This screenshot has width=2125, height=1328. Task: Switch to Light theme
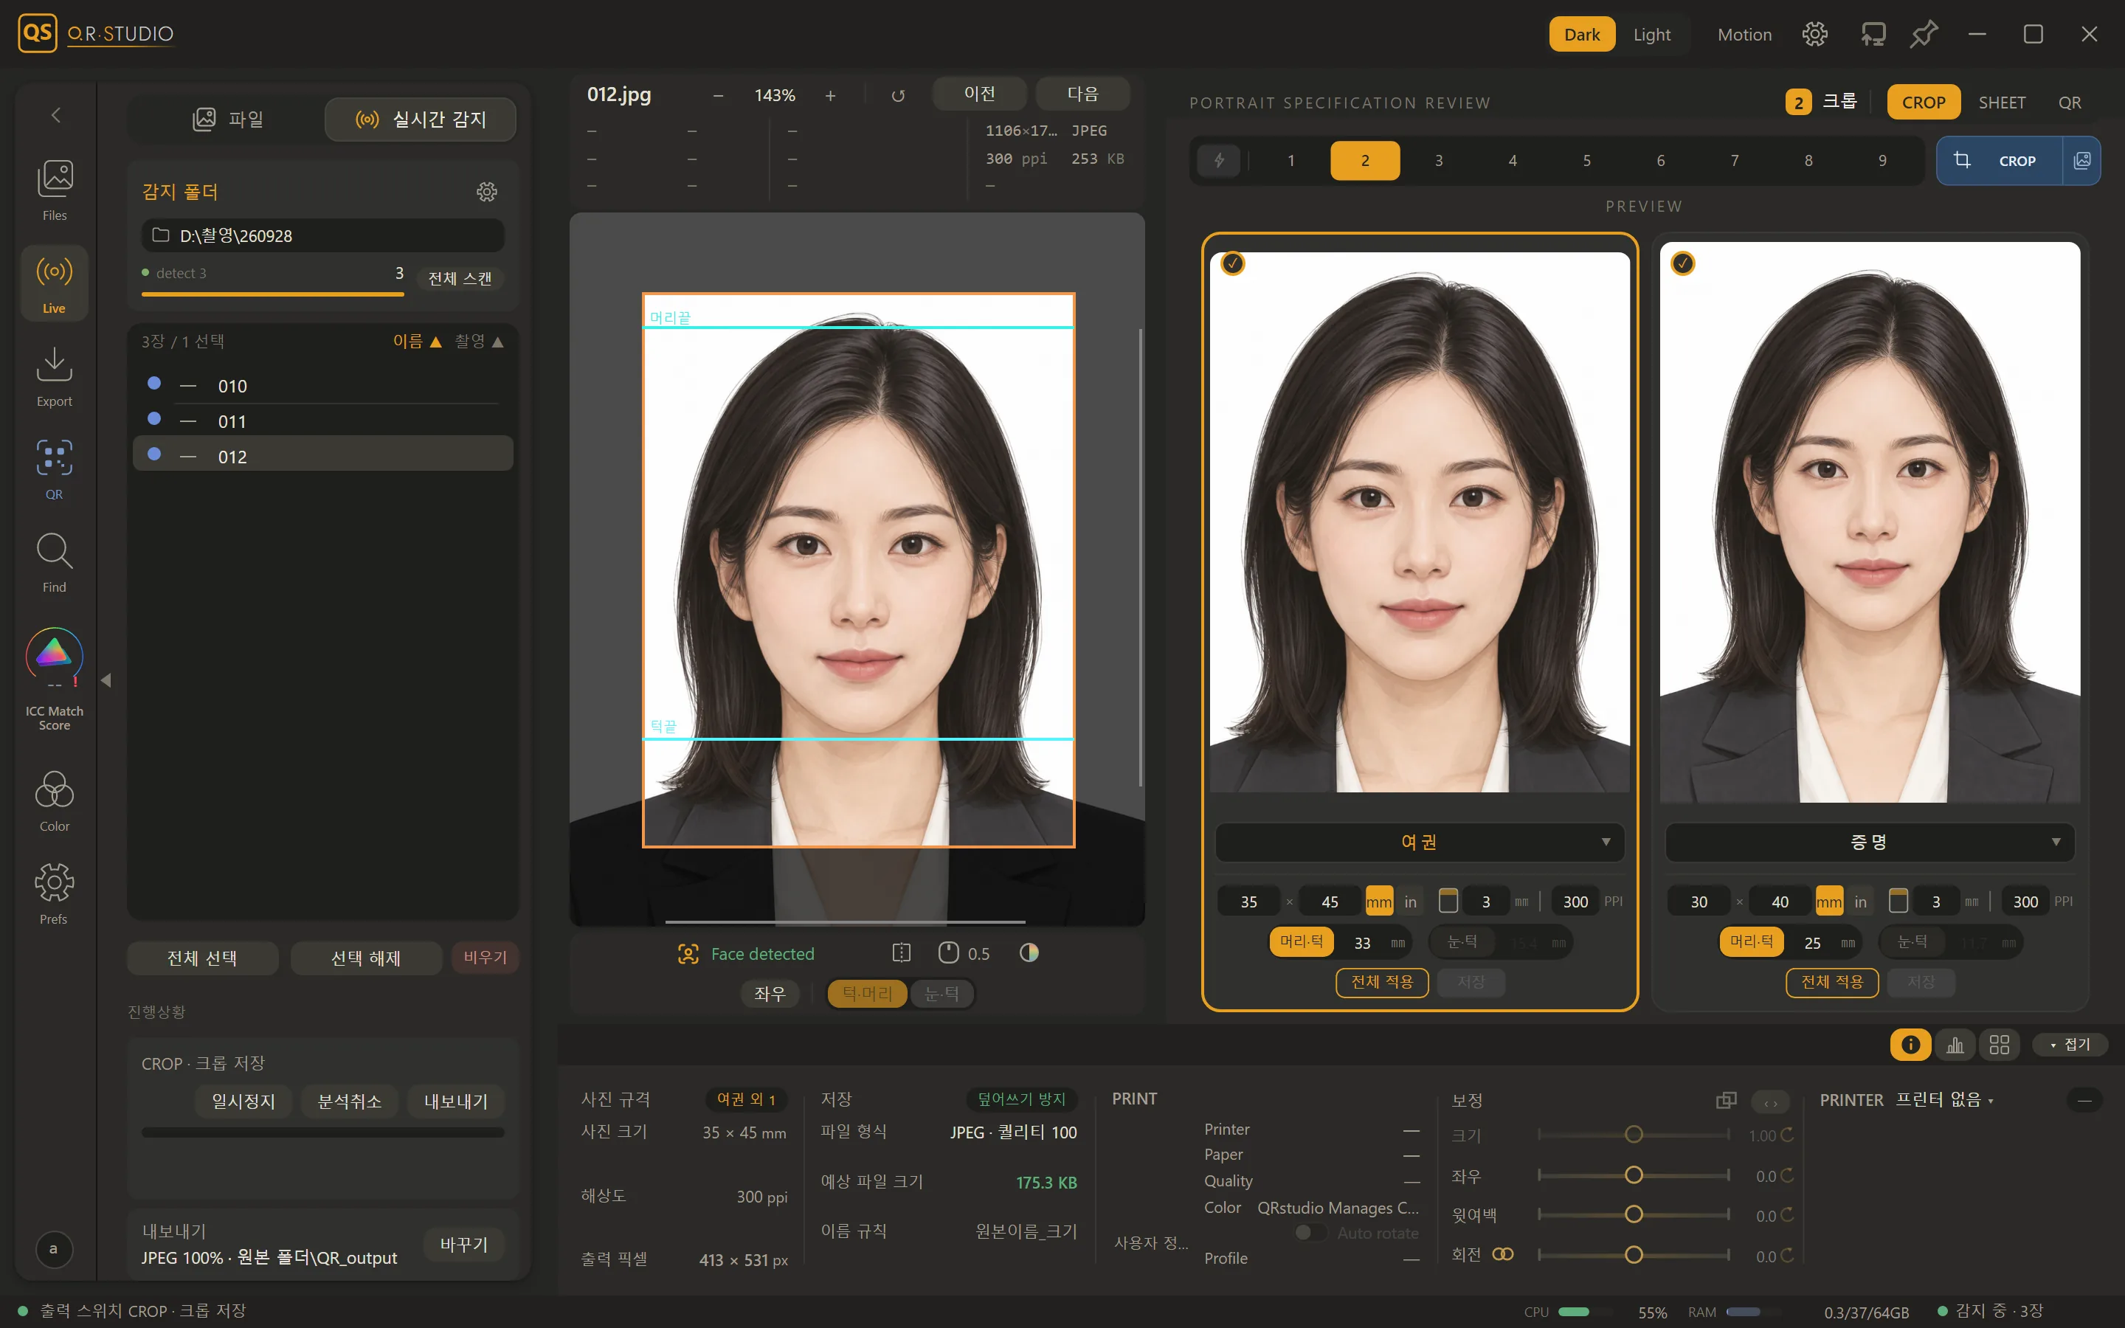(x=1652, y=34)
